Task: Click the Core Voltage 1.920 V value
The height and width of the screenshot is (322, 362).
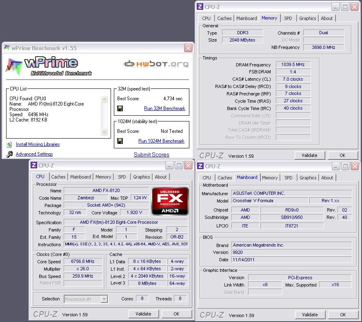Action: 134,212
